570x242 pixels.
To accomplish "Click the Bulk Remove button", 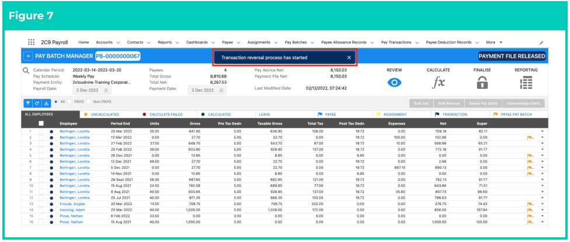I will (449, 103).
